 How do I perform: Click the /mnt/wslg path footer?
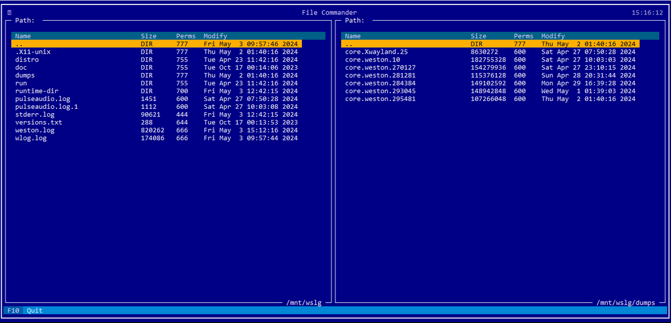(x=304, y=303)
